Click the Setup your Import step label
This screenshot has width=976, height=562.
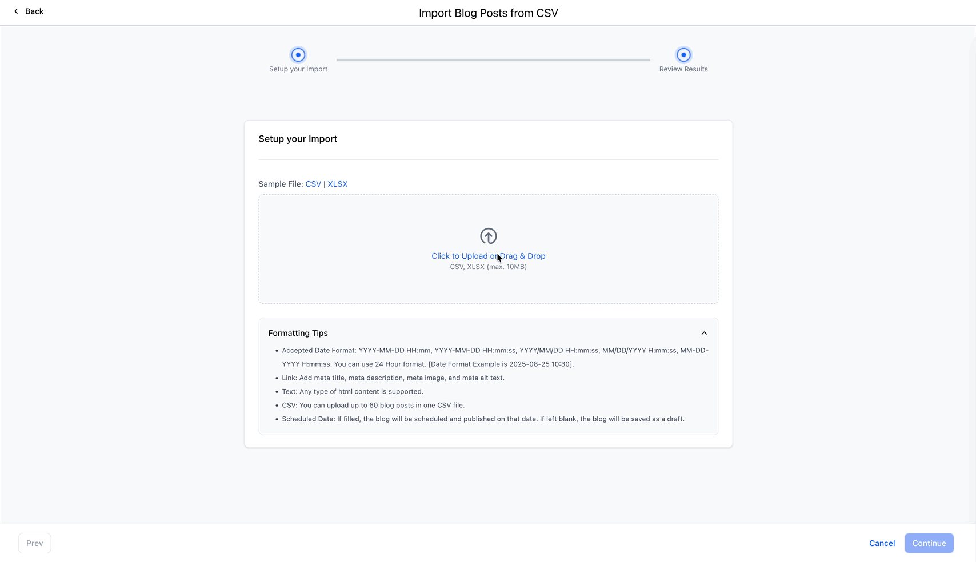coord(298,69)
